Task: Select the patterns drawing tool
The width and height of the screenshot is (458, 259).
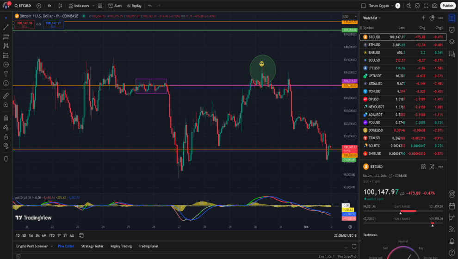Action: (x=6, y=46)
